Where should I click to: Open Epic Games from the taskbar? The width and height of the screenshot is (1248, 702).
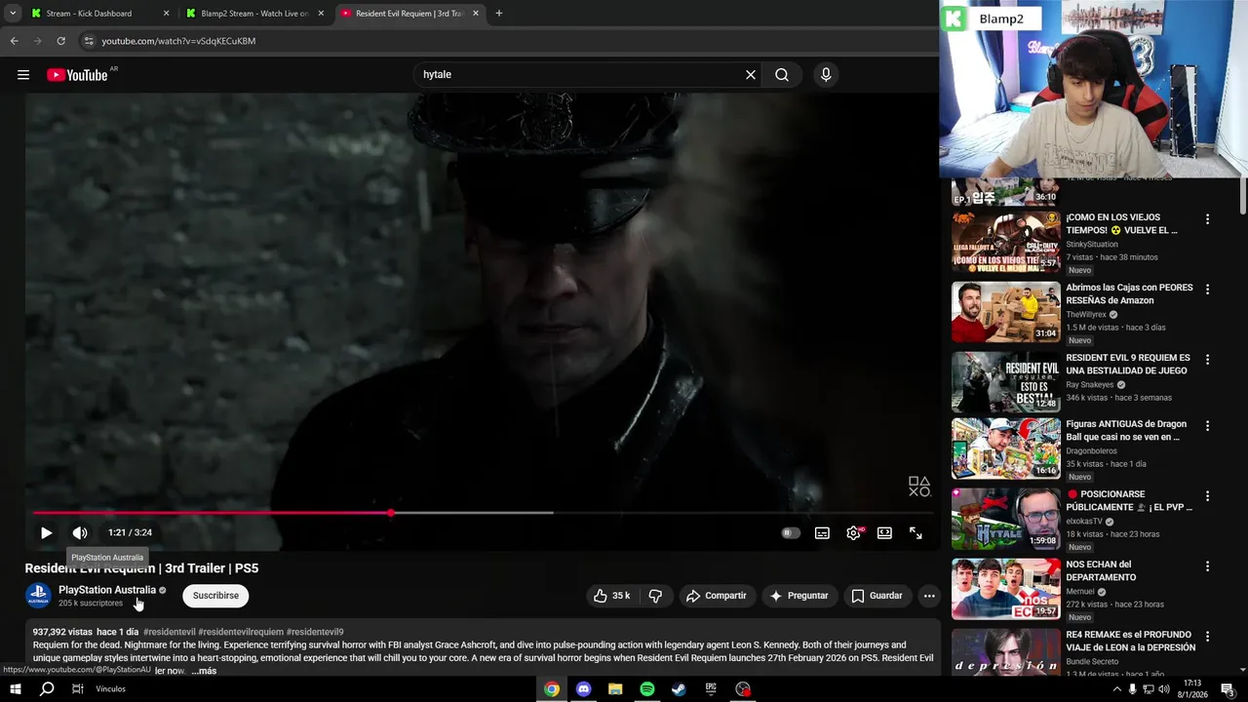(711, 689)
